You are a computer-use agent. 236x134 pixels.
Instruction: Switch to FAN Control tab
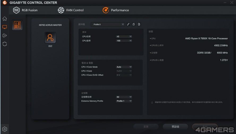tap(71, 10)
